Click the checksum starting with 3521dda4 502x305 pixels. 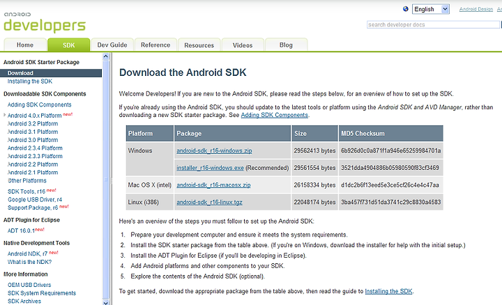(x=391, y=168)
